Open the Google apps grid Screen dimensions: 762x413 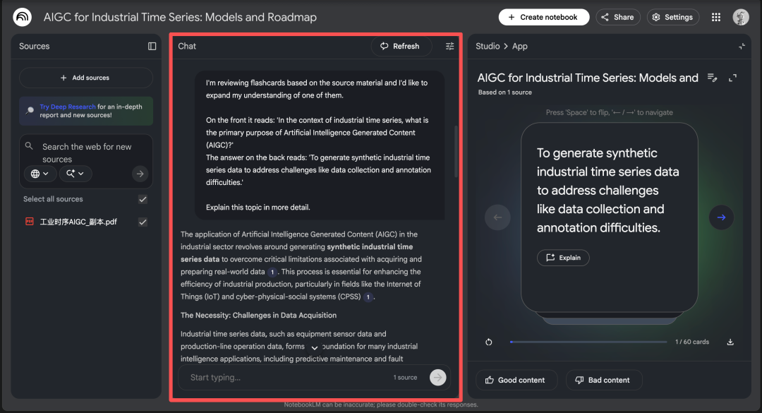(716, 17)
